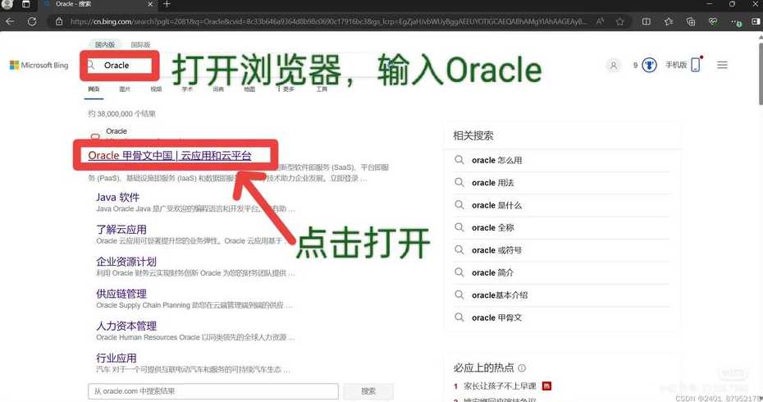Open the favorites list icon
The height and width of the screenshot is (402, 763).
(669, 21)
